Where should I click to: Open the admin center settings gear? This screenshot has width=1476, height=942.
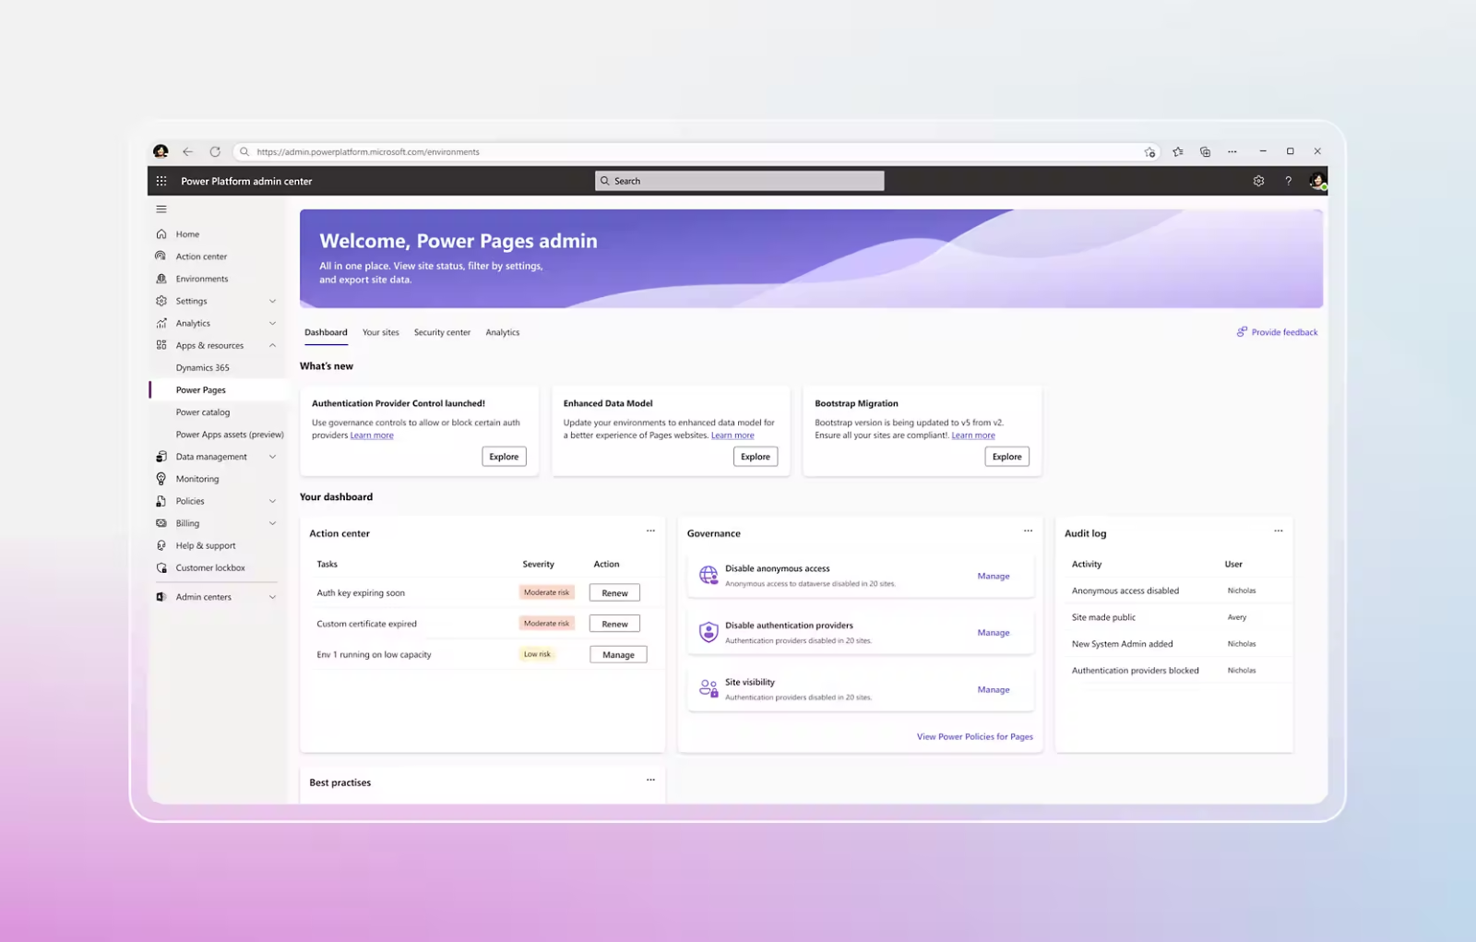[1258, 181]
